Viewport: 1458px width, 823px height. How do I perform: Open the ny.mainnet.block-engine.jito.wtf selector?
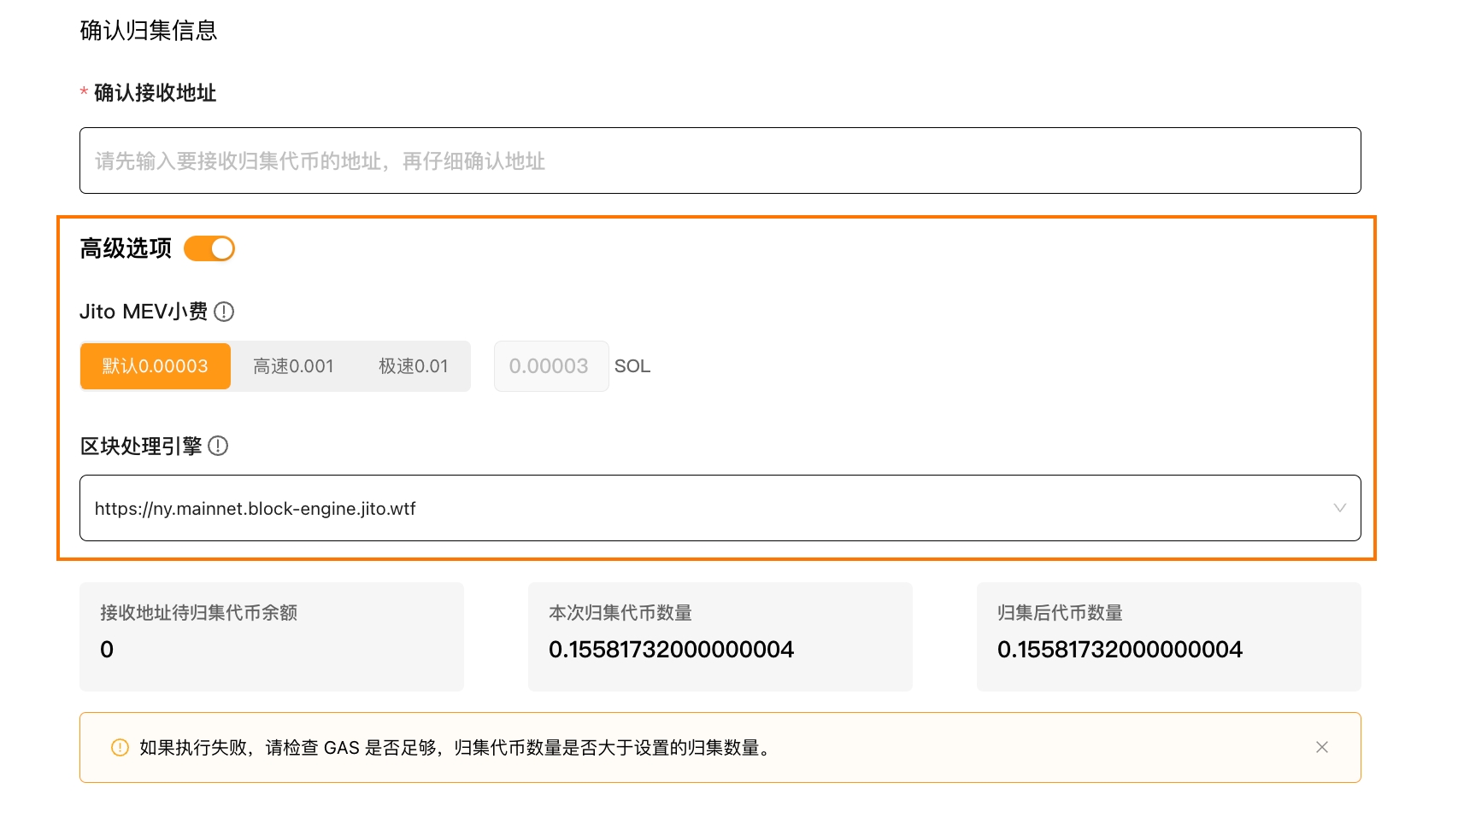click(684, 508)
